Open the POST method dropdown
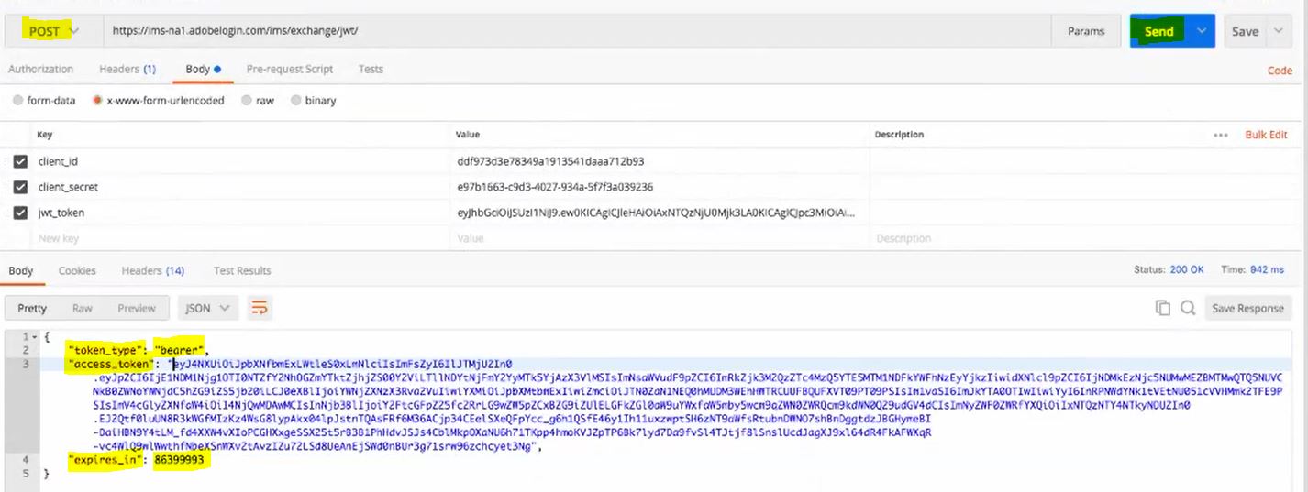This screenshot has width=1308, height=492. (50, 31)
